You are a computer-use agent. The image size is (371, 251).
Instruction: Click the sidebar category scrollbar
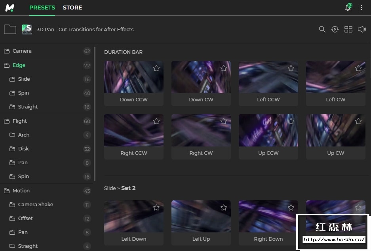coord(95,114)
